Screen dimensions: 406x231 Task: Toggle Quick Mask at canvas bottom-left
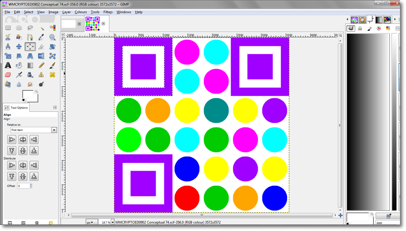pos(64,215)
